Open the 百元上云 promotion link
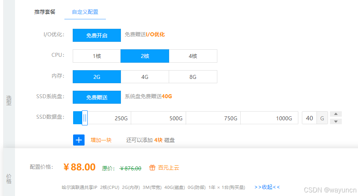This screenshot has width=358, height=196. pos(168,168)
